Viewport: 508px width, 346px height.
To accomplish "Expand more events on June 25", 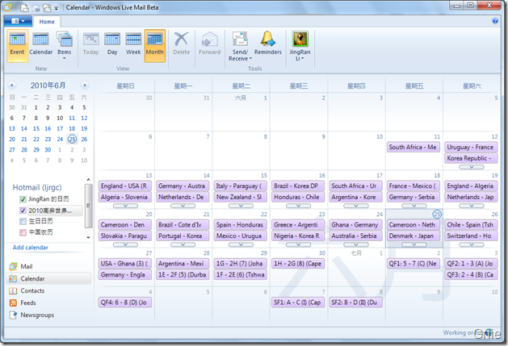I will [x=414, y=244].
